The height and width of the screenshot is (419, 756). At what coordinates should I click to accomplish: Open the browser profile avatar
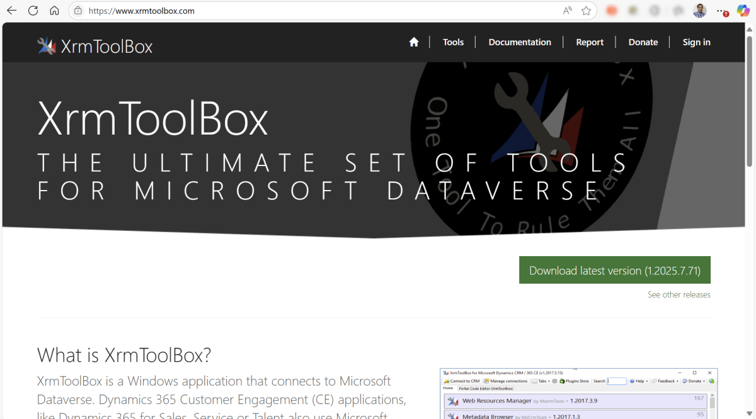coord(699,11)
